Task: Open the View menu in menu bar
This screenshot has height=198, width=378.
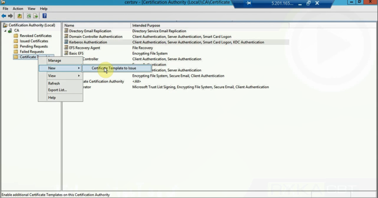Action: [x=31, y=9]
